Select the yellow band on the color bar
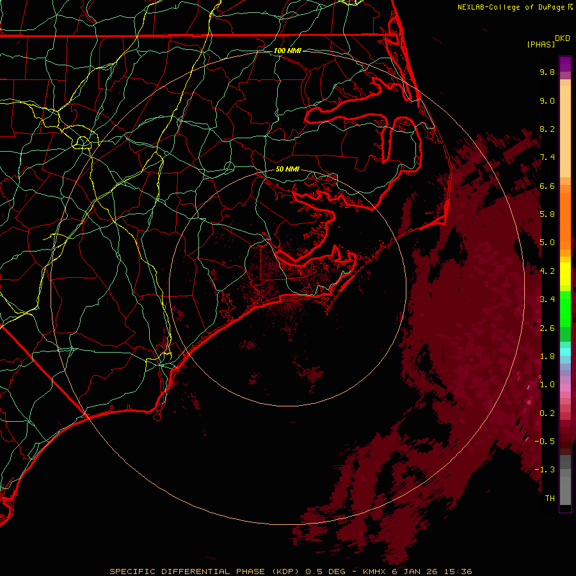 [565, 274]
